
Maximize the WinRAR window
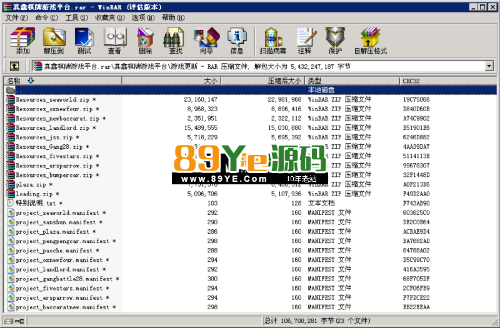(x=482, y=7)
